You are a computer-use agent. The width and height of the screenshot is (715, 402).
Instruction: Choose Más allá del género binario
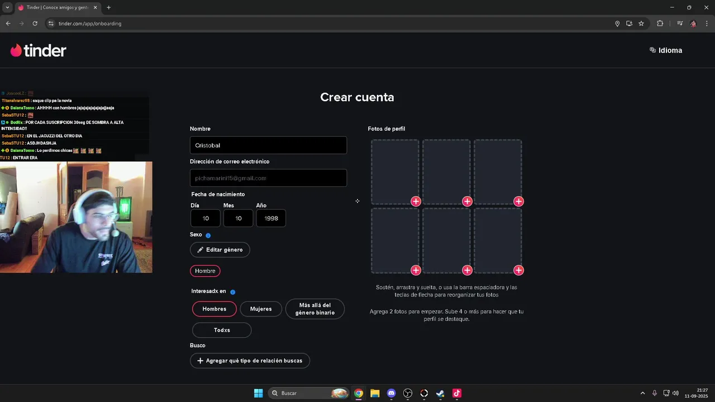315,309
